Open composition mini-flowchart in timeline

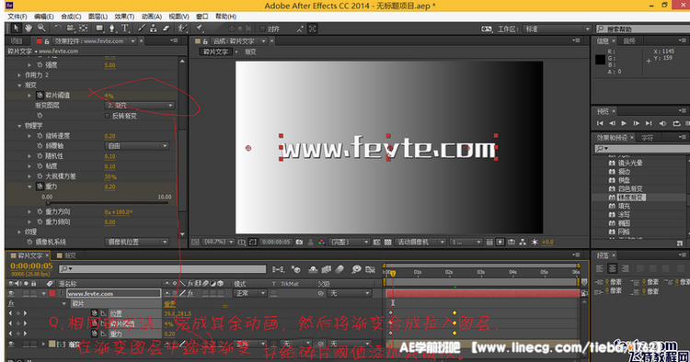[278, 269]
